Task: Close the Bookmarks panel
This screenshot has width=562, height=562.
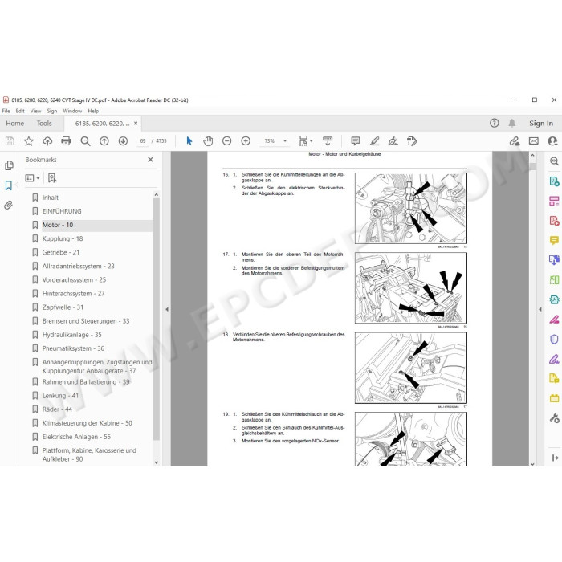Action: (x=151, y=160)
